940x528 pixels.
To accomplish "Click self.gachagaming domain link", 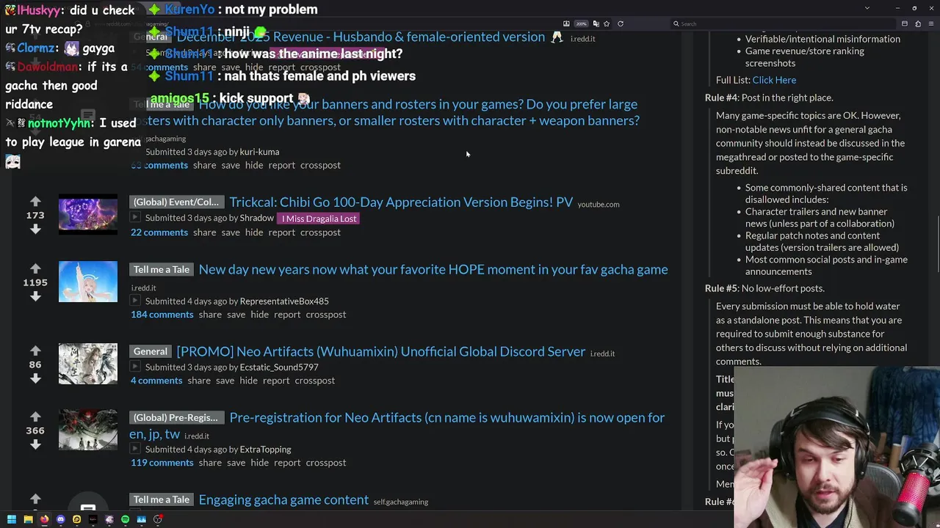I will [401, 502].
